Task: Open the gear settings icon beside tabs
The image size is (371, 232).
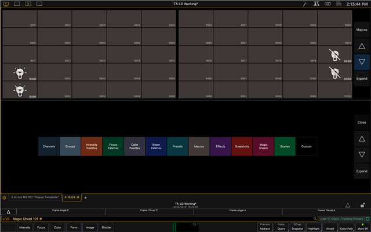Action: [5, 197]
